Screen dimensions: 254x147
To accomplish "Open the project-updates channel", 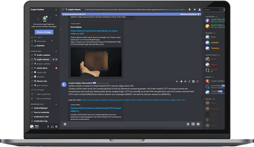I will pyautogui.click(x=44, y=64).
